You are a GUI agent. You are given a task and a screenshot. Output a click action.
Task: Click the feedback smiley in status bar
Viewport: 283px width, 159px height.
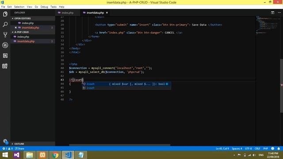(272, 148)
